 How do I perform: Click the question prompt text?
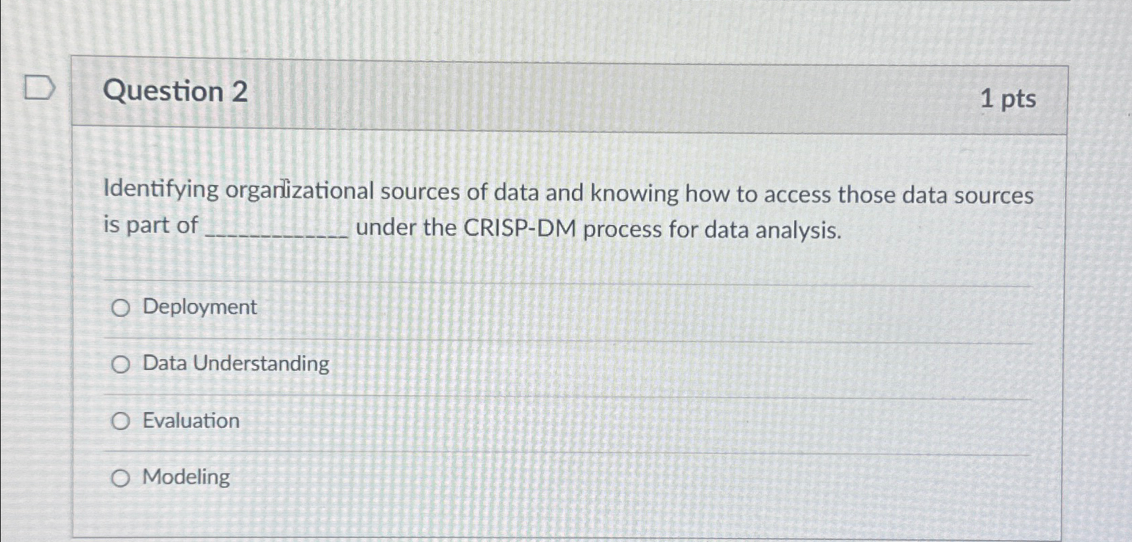[474, 194]
